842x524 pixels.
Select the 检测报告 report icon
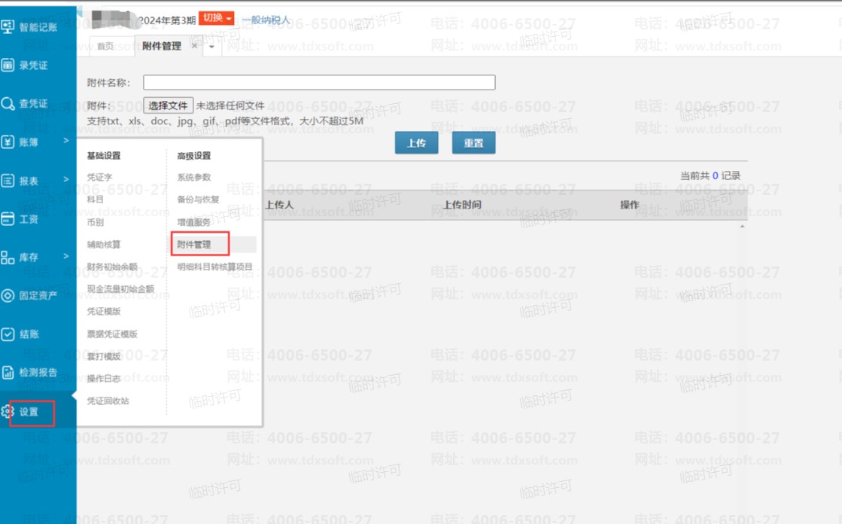click(8, 373)
